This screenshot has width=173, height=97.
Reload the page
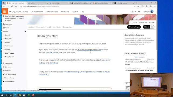coord(12,6)
